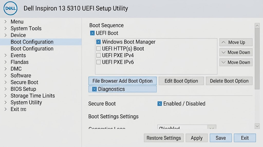
Task: Click the Dell logo icon
Action: point(10,8)
